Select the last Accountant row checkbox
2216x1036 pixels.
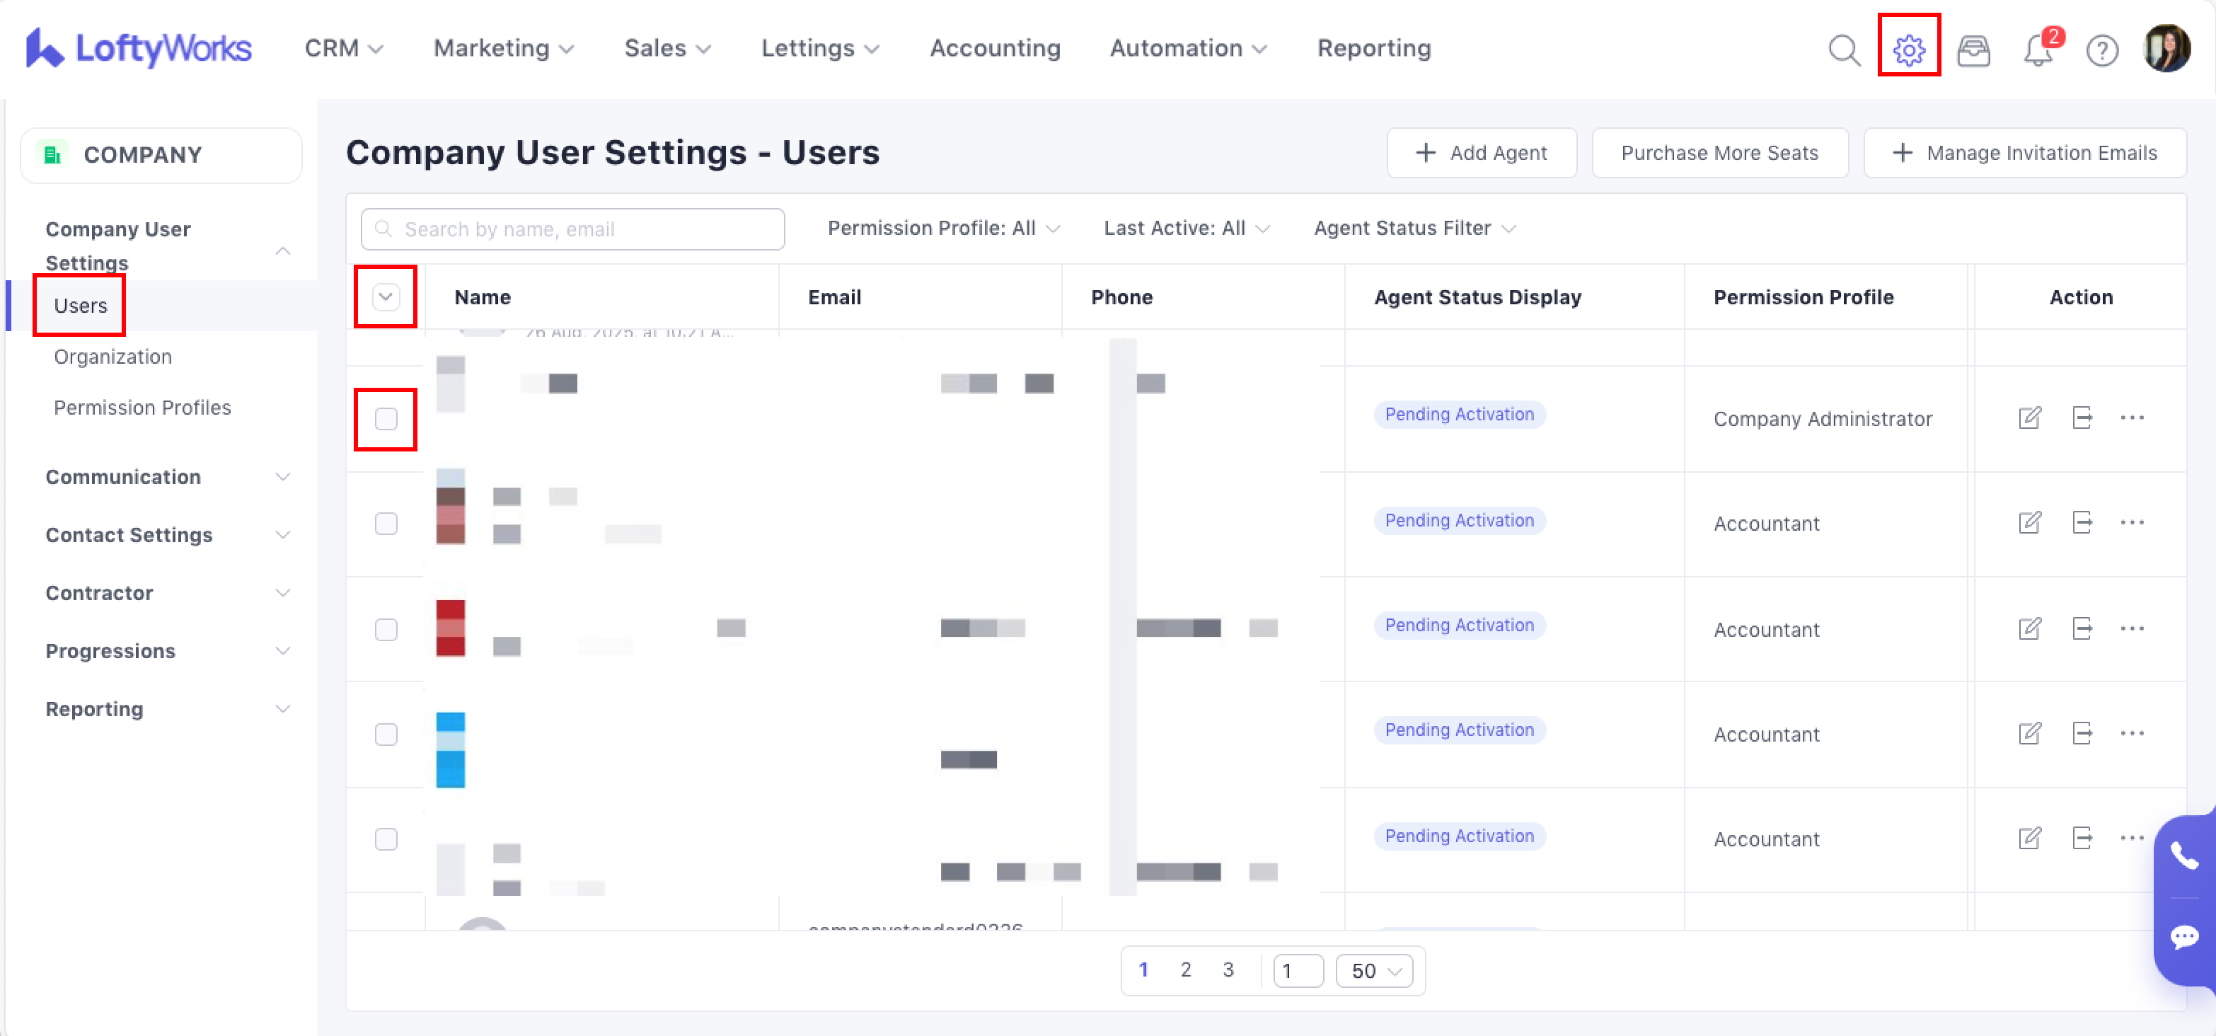(x=386, y=839)
